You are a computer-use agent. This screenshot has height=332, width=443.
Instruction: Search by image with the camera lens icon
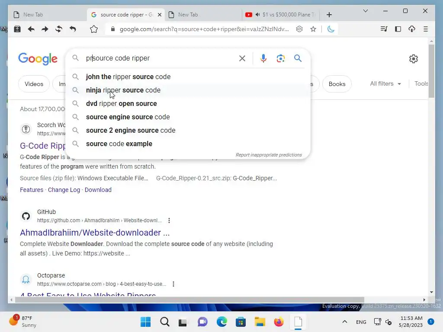point(280,58)
